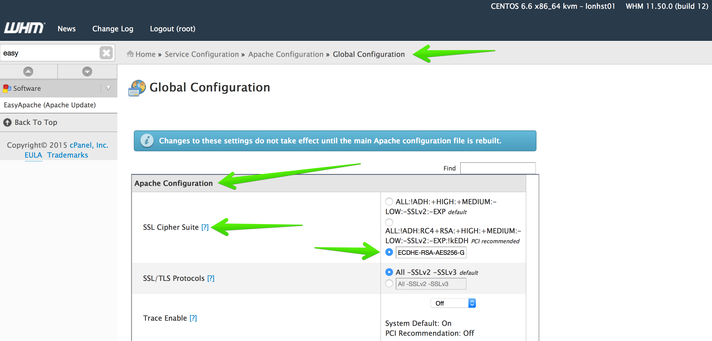The height and width of the screenshot is (341, 712).
Task: Open Trace Enable help [?] link
Action: 193,318
